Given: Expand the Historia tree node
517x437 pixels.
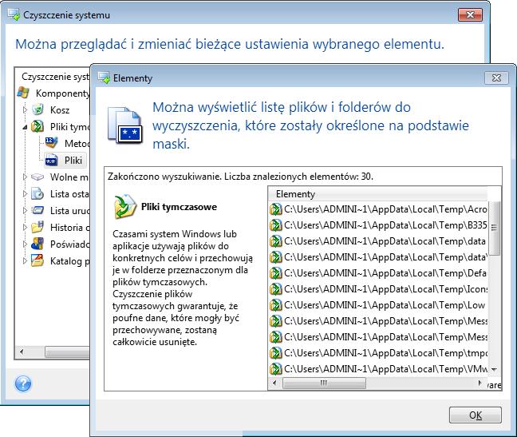Looking at the screenshot, I should 25,227.
